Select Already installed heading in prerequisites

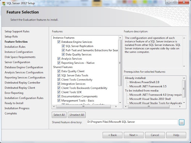point(135,78)
